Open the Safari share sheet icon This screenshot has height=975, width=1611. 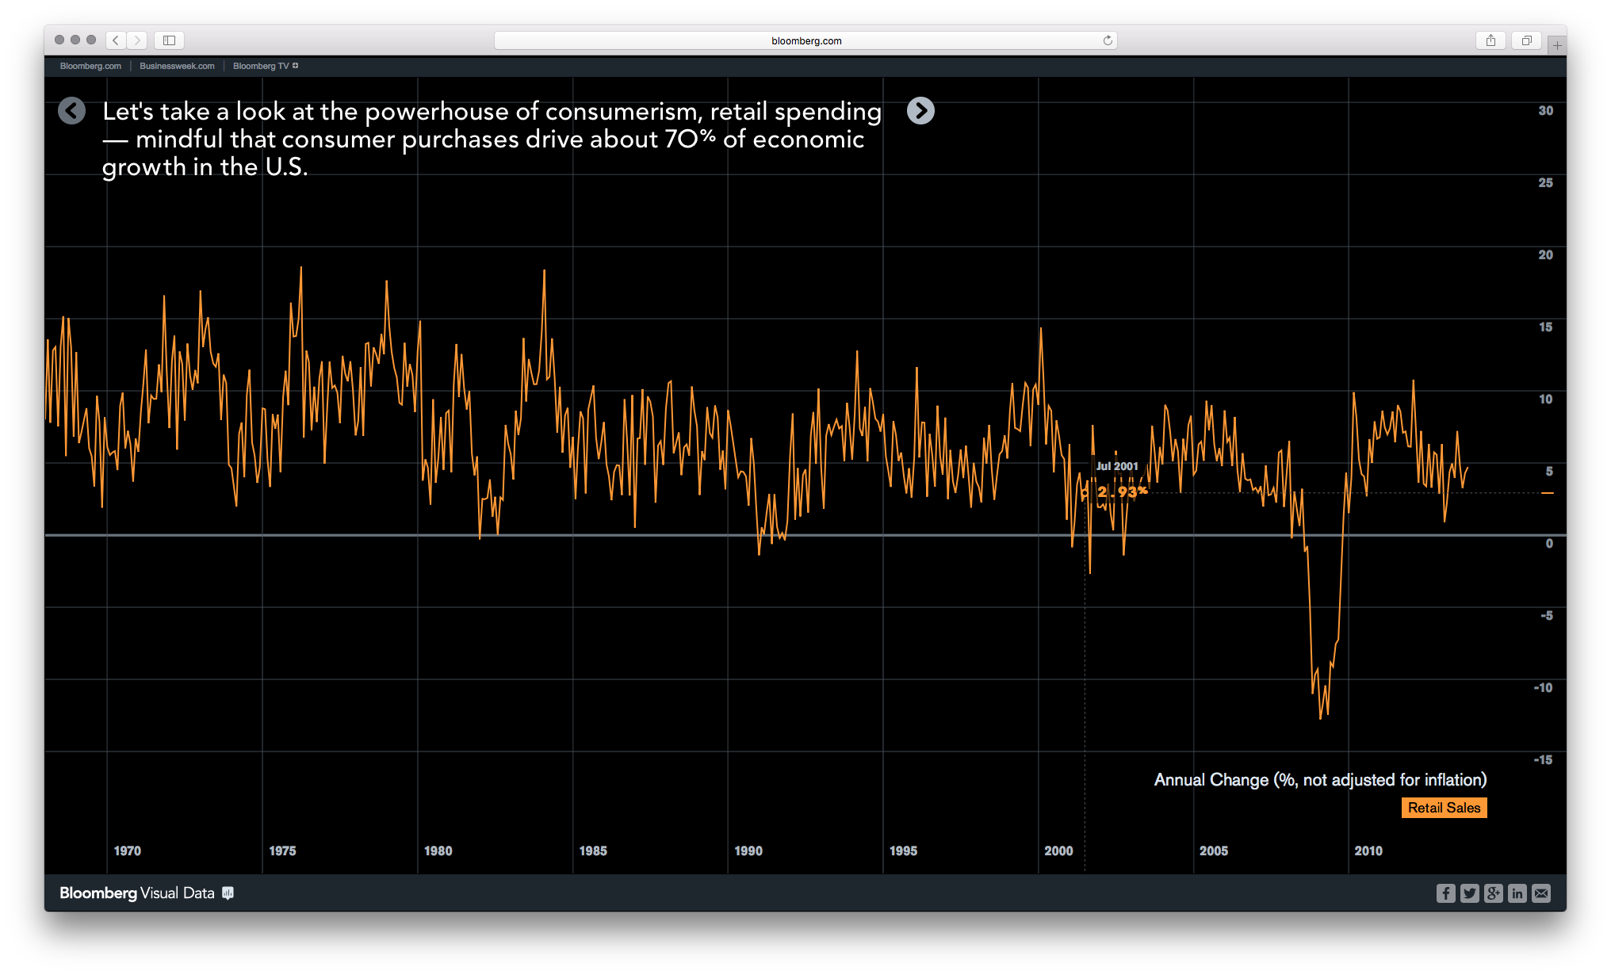(1491, 40)
